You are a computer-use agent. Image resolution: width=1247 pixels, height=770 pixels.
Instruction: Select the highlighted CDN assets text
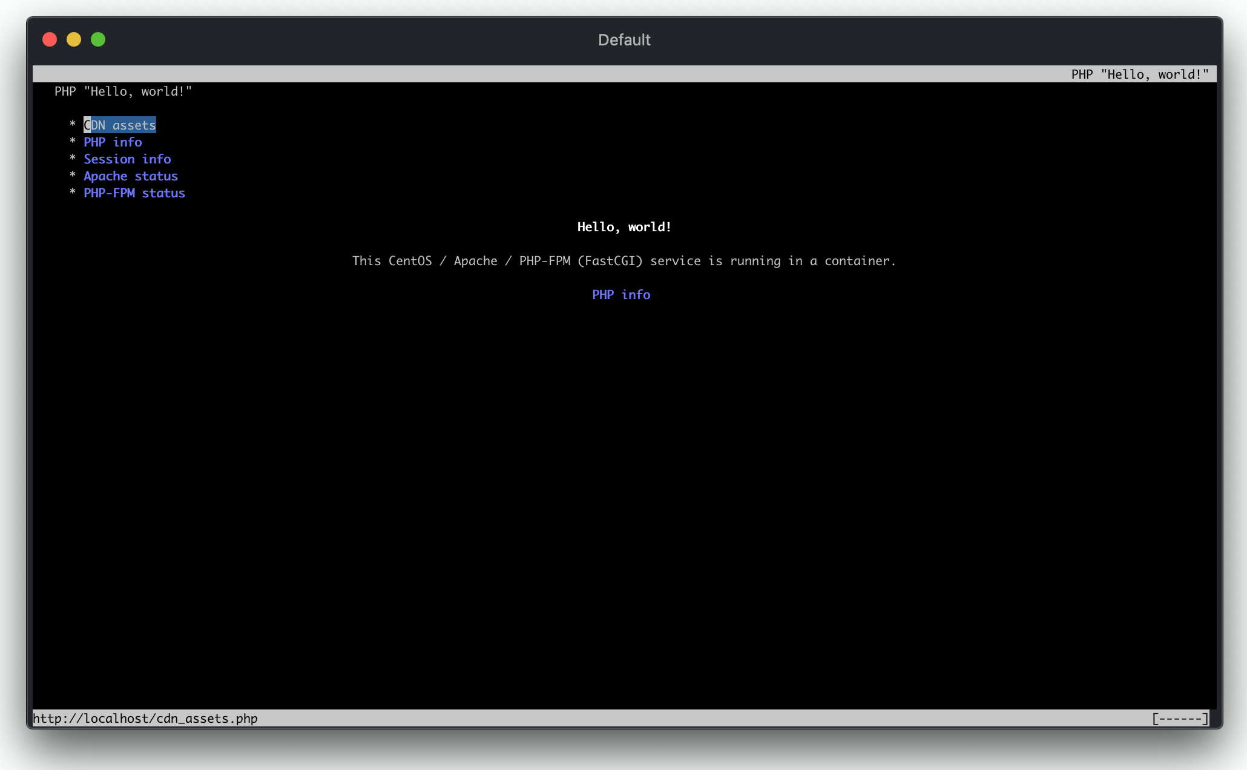click(119, 125)
